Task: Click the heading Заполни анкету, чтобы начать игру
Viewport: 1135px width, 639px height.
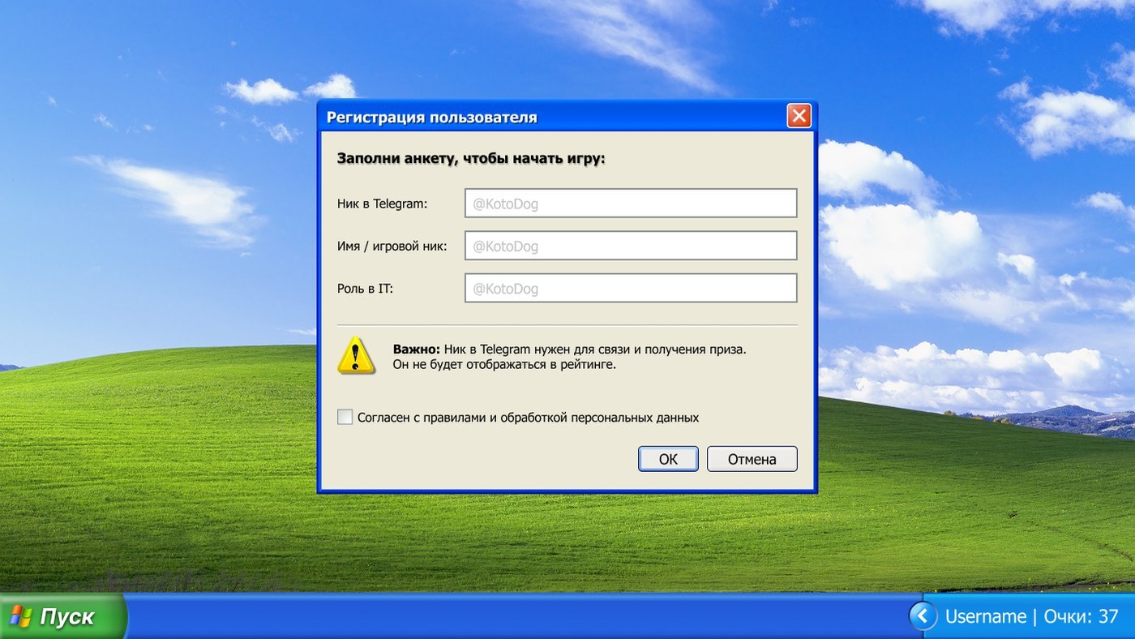Action: pyautogui.click(x=472, y=158)
